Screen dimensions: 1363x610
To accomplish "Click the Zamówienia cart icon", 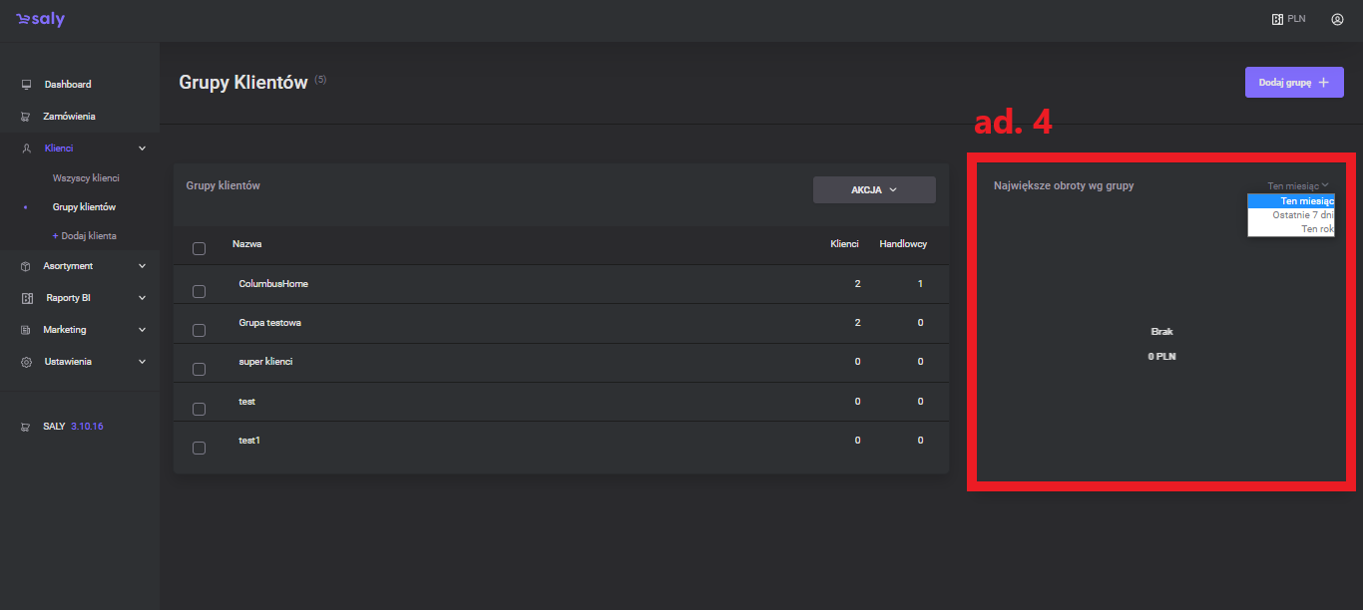I will coord(27,117).
